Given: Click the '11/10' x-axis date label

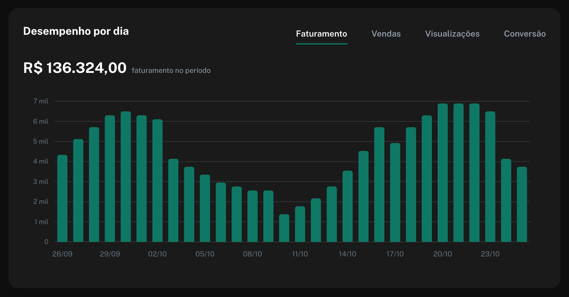Looking at the screenshot, I should pyautogui.click(x=300, y=254).
